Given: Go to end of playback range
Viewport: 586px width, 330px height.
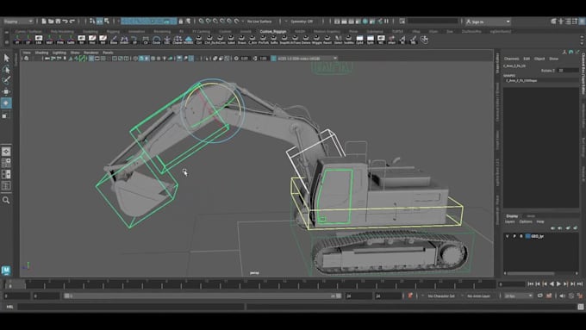Looking at the screenshot, I should (x=580, y=284).
